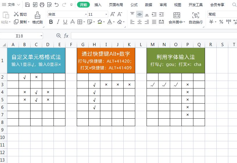This screenshot has height=163, width=237.
Task: Open the Copy (复制) dropdown arrow
Action: pyautogui.click(x=28, y=22)
